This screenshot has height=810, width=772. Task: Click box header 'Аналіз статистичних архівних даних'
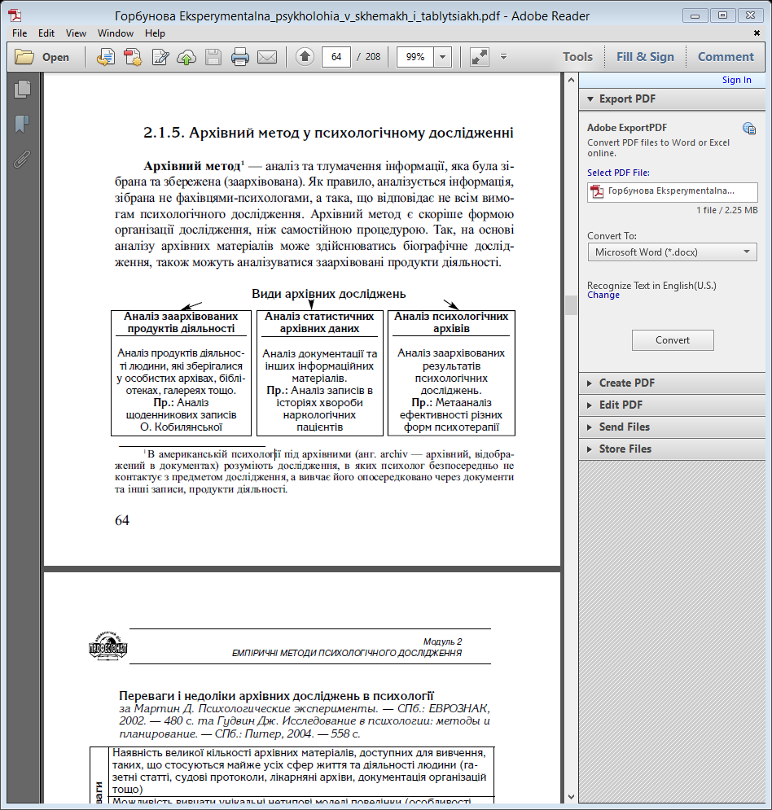319,322
